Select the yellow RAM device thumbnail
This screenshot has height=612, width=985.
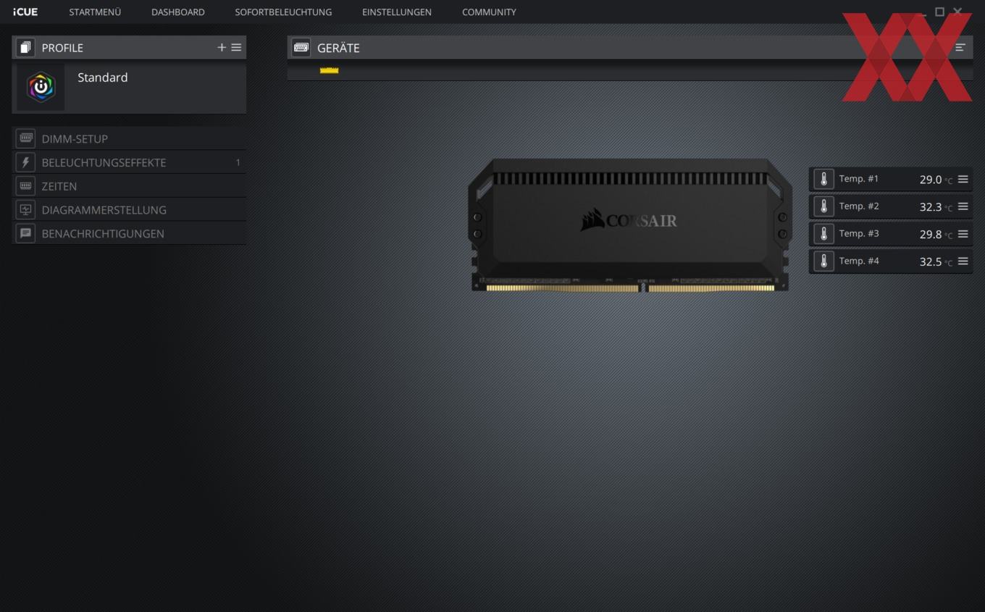[x=329, y=70]
